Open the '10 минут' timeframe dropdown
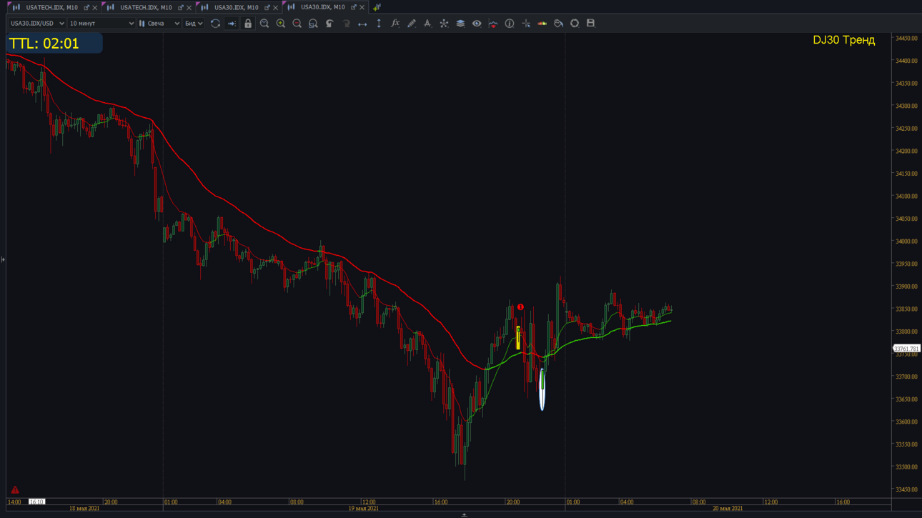Screen dimensions: 922x518 (x=101, y=24)
